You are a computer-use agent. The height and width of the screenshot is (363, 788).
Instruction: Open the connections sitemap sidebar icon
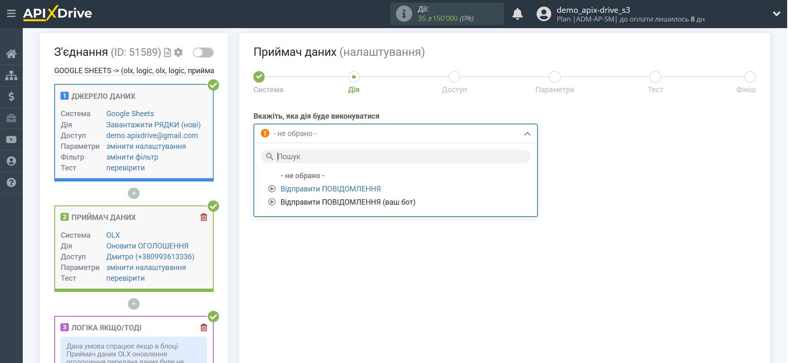[x=11, y=75]
